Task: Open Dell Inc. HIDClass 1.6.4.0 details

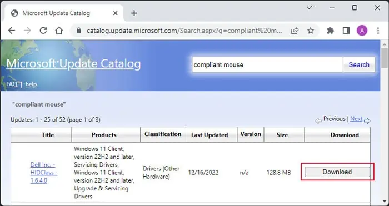Action: pyautogui.click(x=44, y=173)
